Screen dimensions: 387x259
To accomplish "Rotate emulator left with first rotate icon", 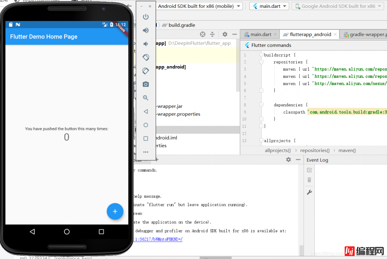I will tap(146, 57).
